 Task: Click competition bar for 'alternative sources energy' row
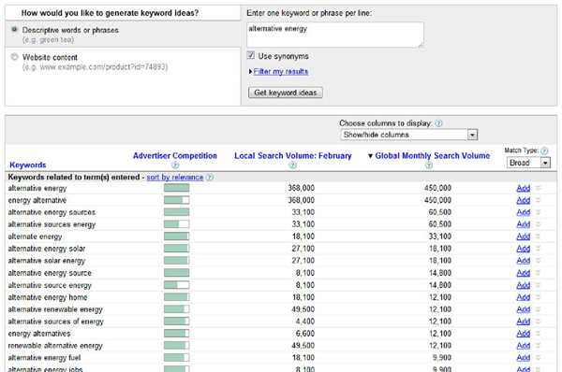tap(177, 224)
